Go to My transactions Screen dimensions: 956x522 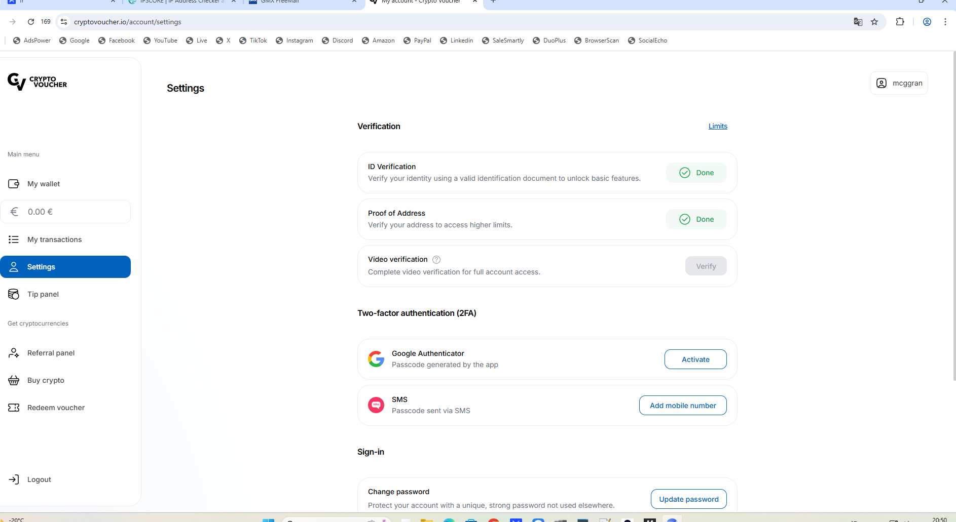[54, 239]
